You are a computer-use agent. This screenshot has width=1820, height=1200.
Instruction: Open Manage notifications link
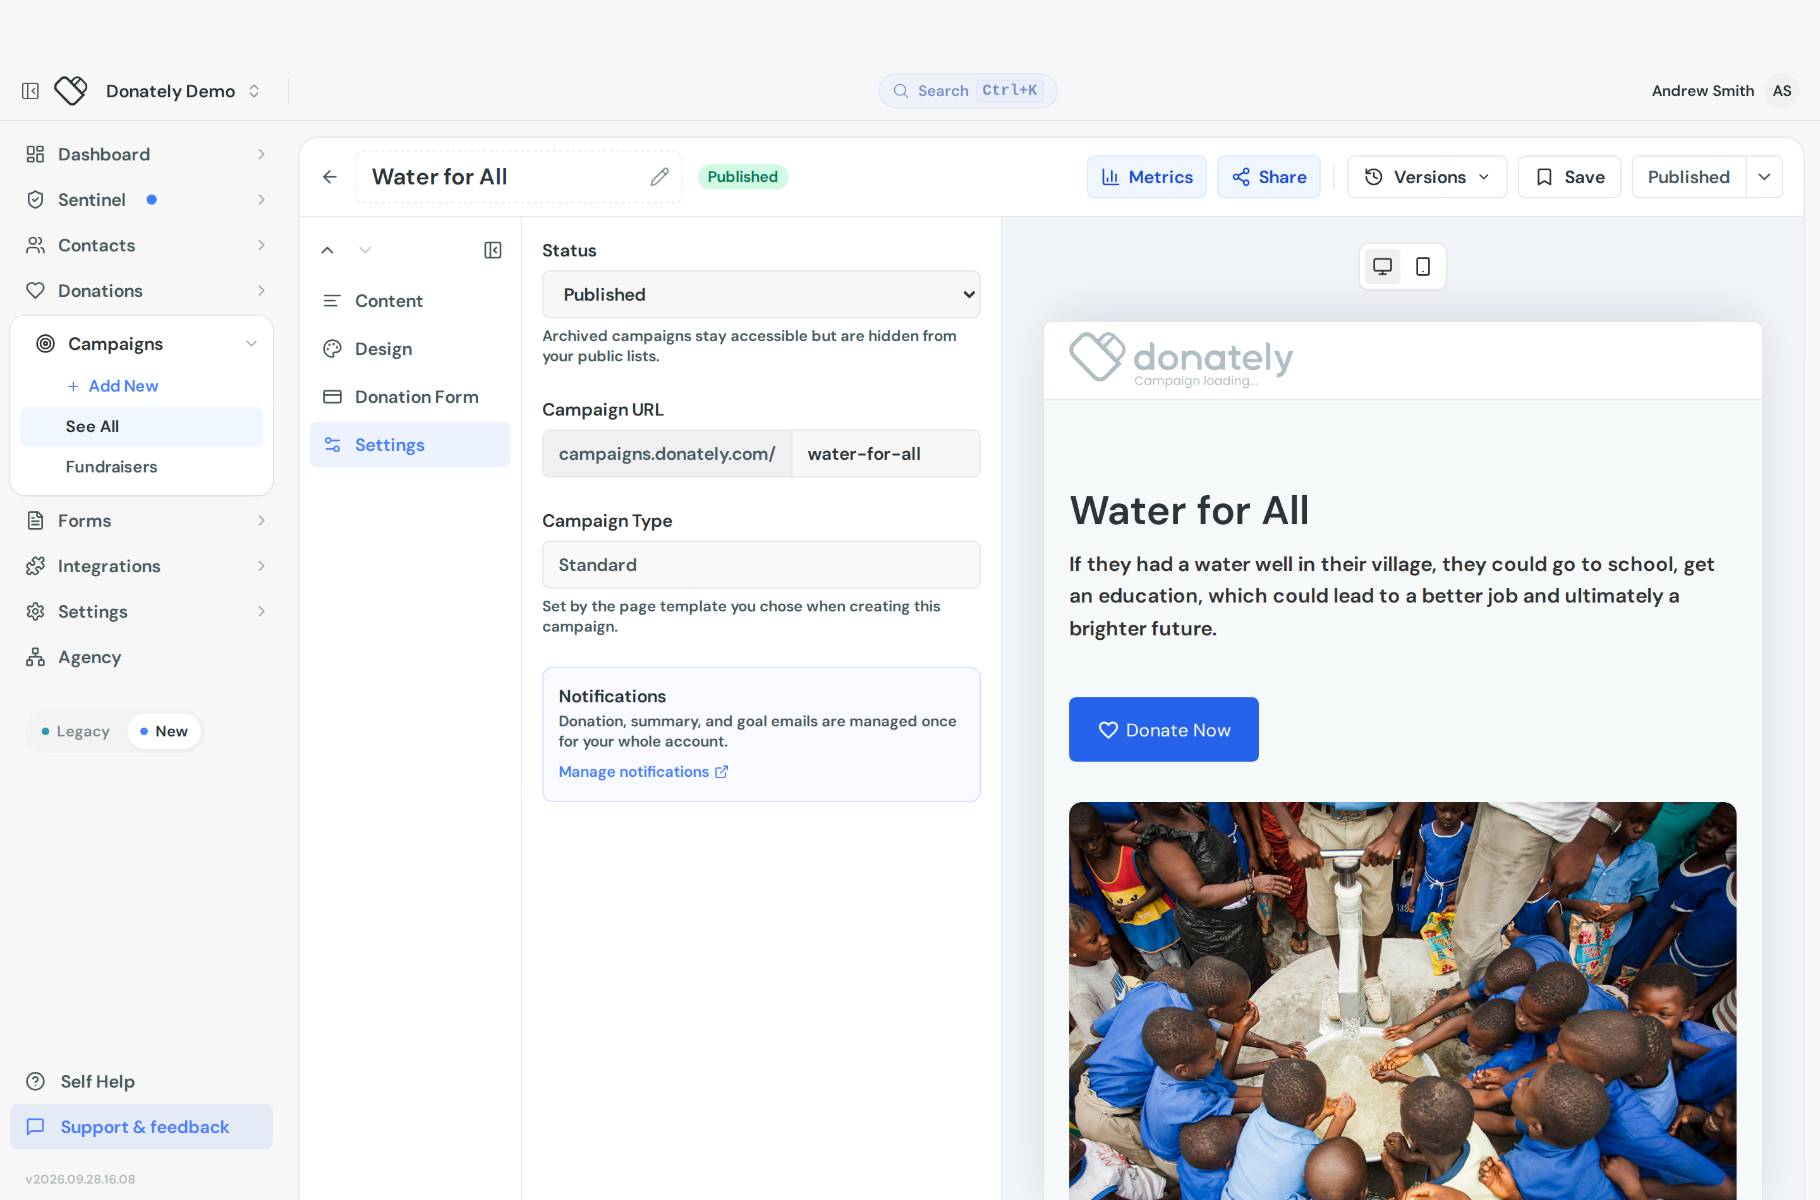(x=643, y=771)
